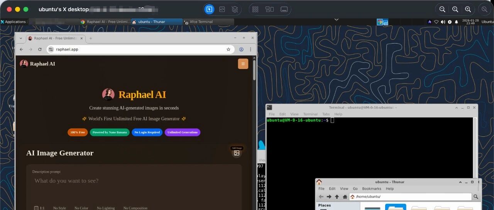Click the notification bell in system tray
Viewport: 494px width, 210px height.
(457, 22)
